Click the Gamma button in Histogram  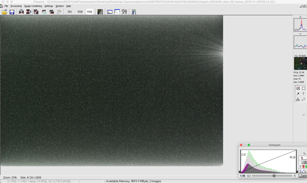coord(303,175)
